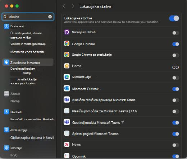Click the Gostitelj modula Microsoft Teams icon
The height and width of the screenshot is (159, 187).
click(67, 122)
